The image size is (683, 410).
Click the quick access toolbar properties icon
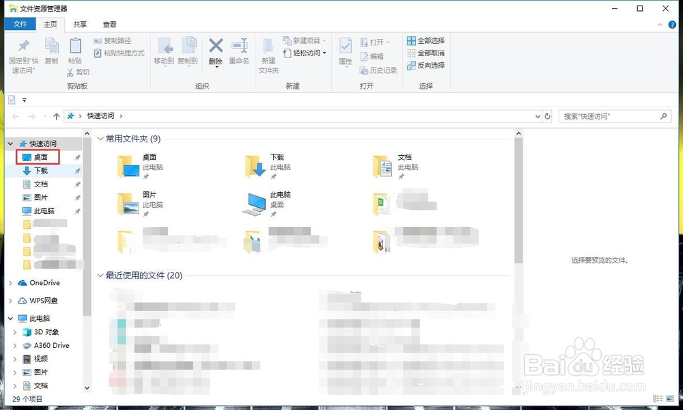[12, 100]
